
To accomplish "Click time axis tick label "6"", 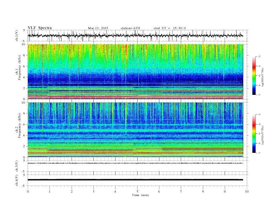I will [x=159, y=191].
